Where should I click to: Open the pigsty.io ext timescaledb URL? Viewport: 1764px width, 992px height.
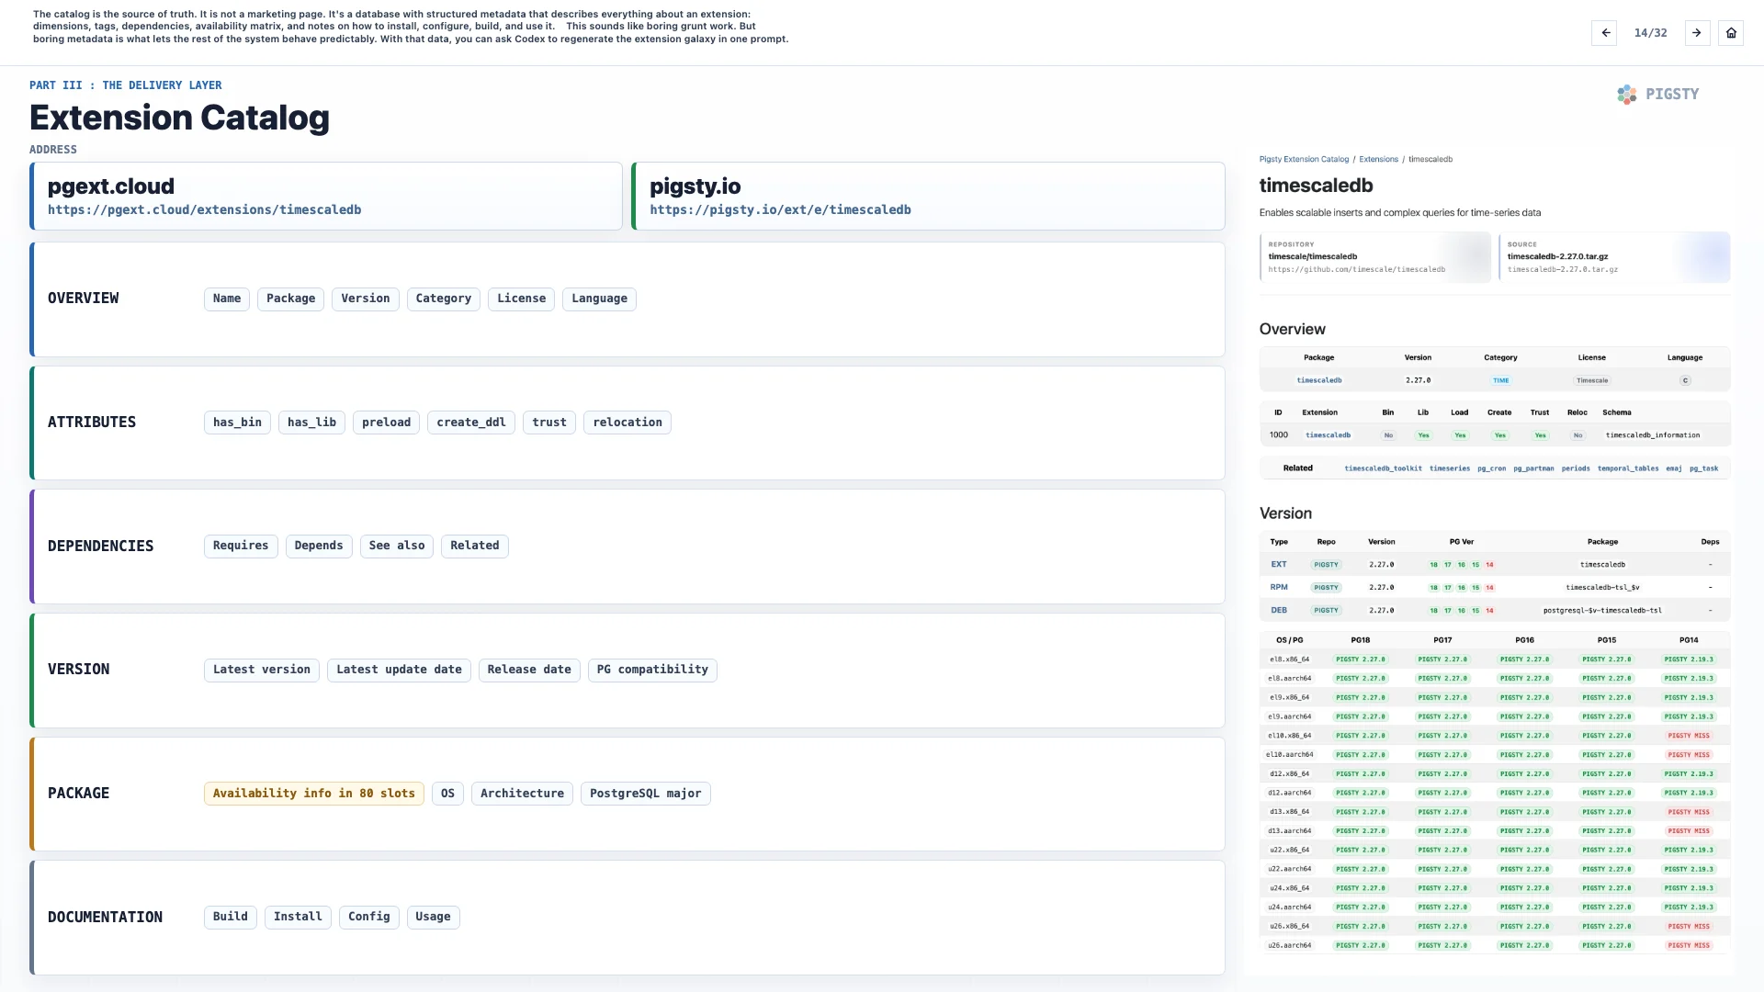click(780, 210)
